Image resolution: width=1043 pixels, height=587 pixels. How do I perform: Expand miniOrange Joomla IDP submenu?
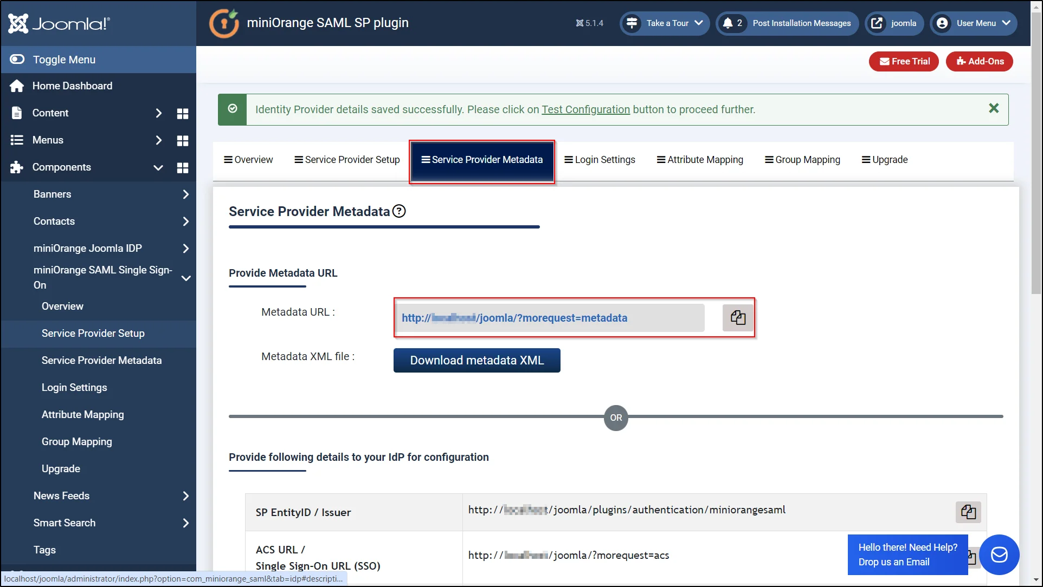(185, 249)
